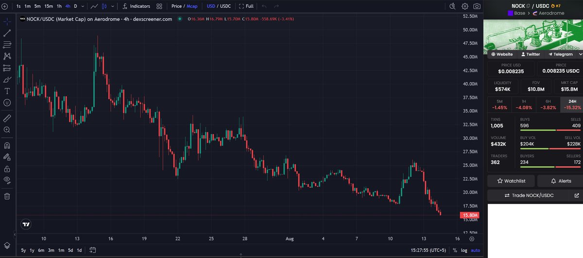583x258 pixels.
Task: Open the Fibonacci retracement tools
Action: tap(7, 45)
